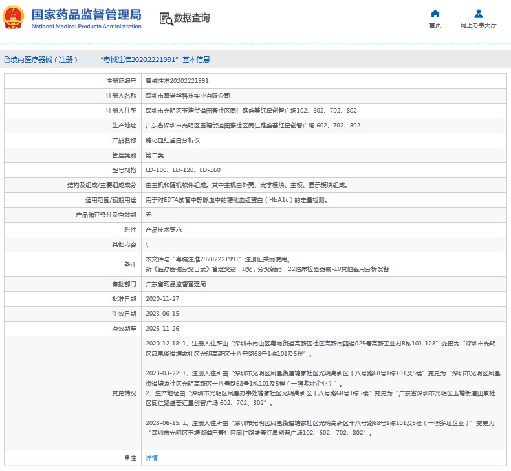Click the 2023-06-15 change record entry
Image resolution: width=511 pixels, height=471 pixels.
[320, 428]
